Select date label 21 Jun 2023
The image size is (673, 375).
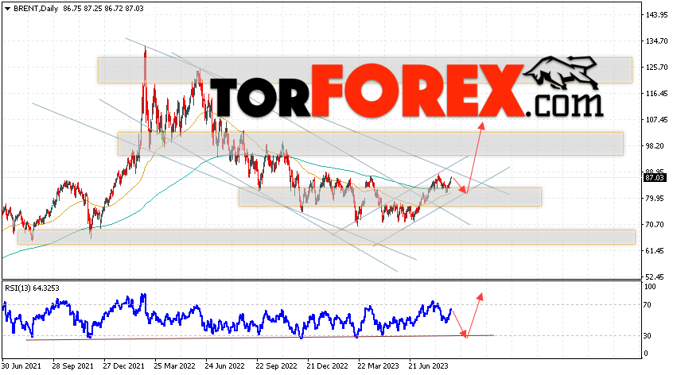428,366
